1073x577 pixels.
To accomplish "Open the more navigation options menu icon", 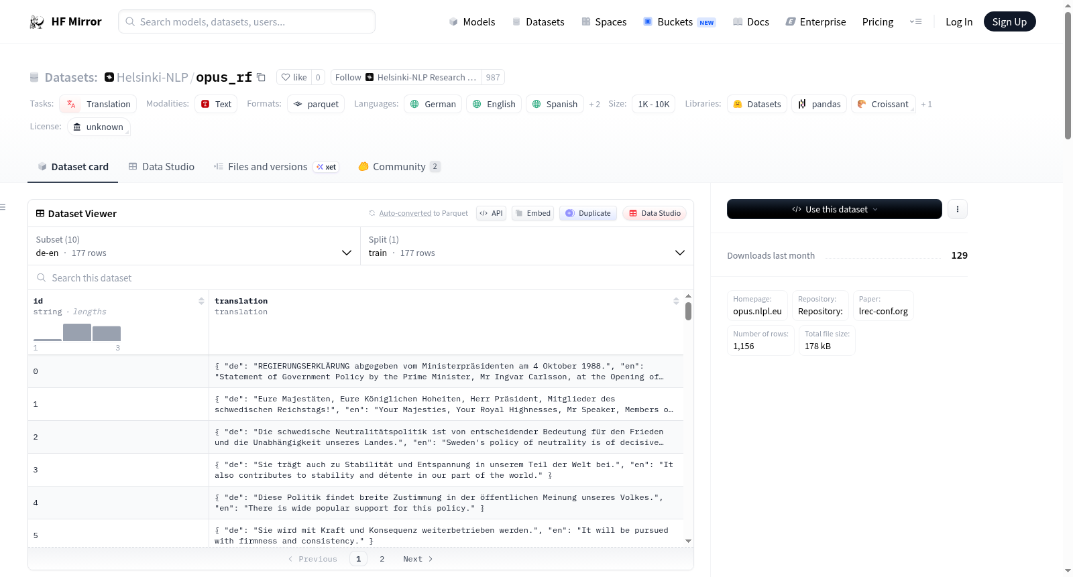I will (915, 22).
